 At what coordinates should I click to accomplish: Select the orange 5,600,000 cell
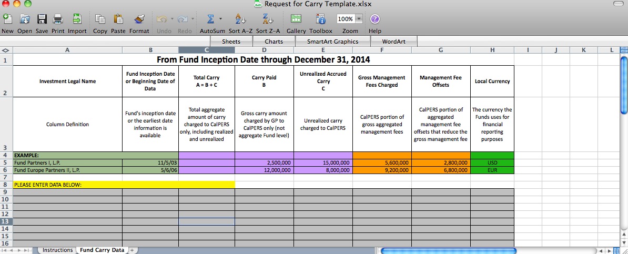pyautogui.click(x=382, y=162)
